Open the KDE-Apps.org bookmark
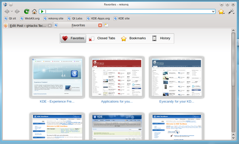The width and height of the screenshot is (239, 144). click(98, 18)
